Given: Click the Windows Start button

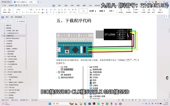Looking at the screenshot, I should point(50,104).
